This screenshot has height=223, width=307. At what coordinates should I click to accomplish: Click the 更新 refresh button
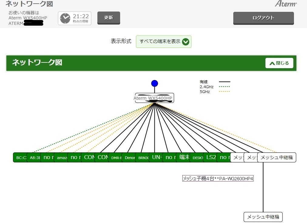[x=109, y=18]
